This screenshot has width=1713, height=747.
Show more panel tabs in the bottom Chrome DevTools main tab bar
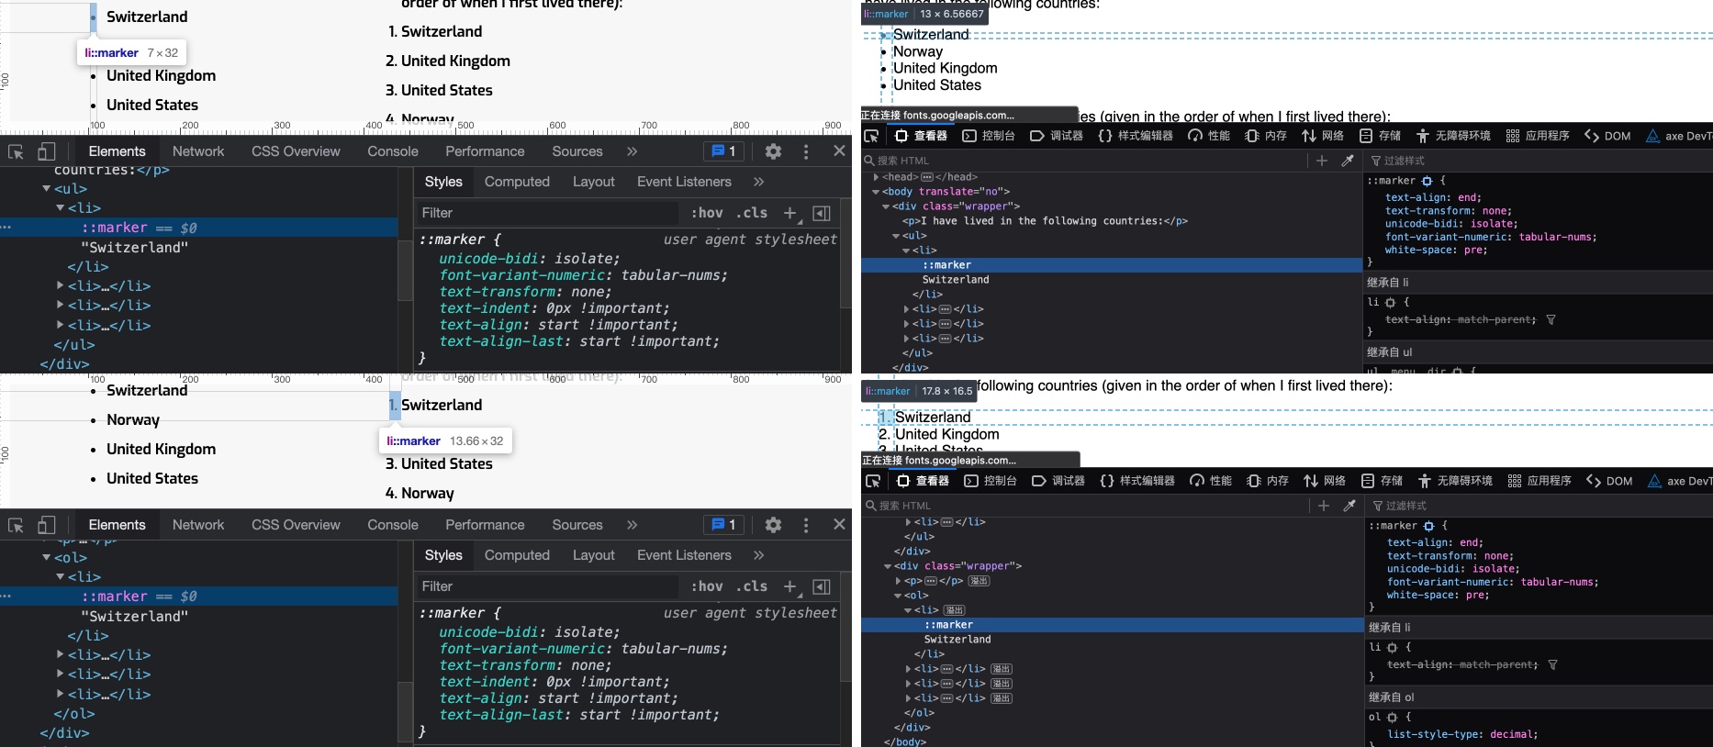tap(632, 525)
